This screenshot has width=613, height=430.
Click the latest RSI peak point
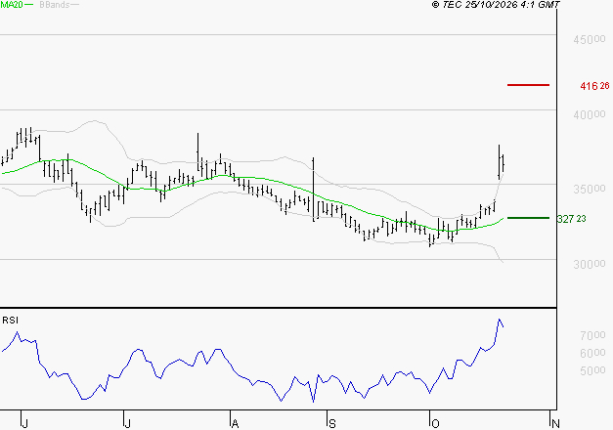[500, 320]
